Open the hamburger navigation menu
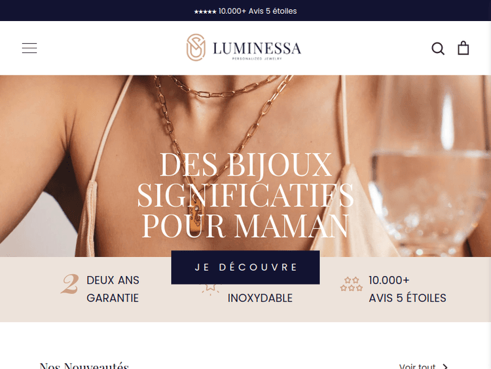The width and height of the screenshot is (491, 369). [x=29, y=49]
